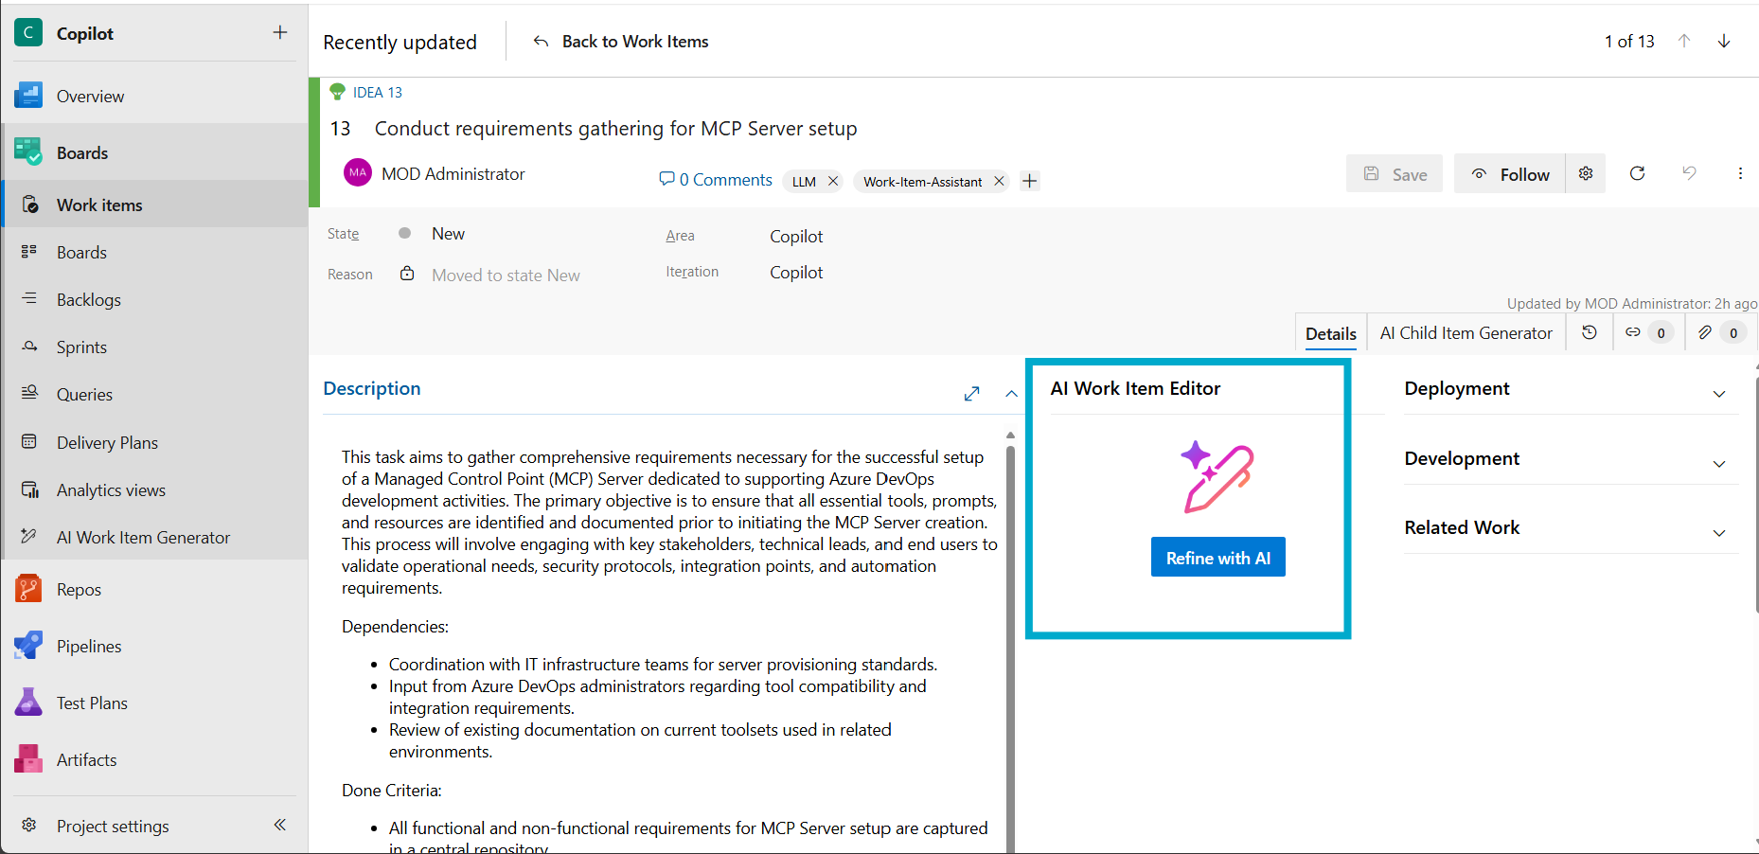Click the Refine with AI button
This screenshot has width=1759, height=854.
pyautogui.click(x=1217, y=558)
